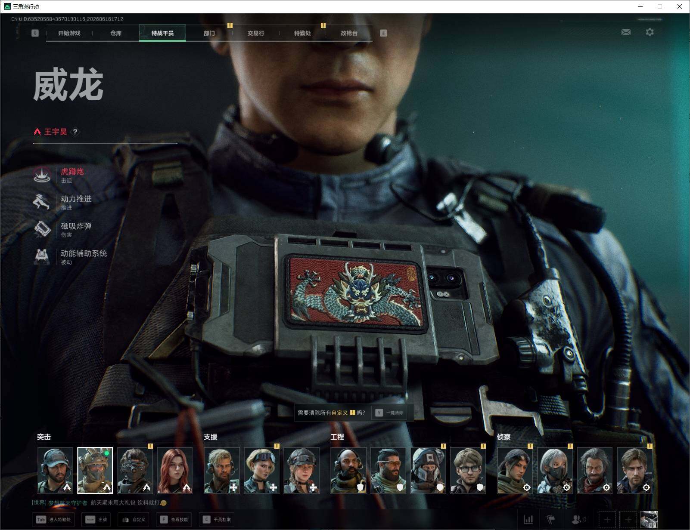690x530 pixels.
Task: Click the 王宇昊 operator real name
Action: point(56,132)
